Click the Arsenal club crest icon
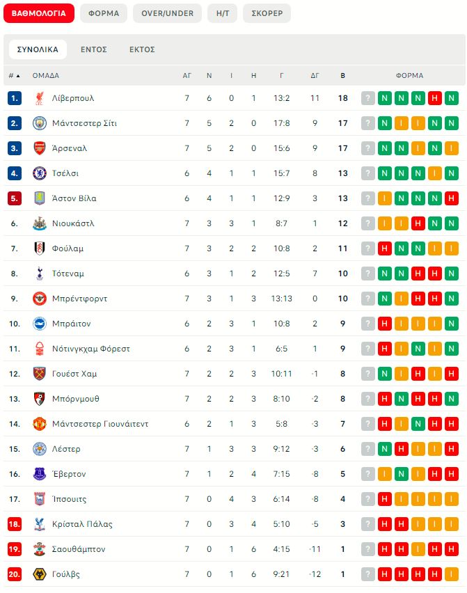This screenshot has height=593, width=467. coord(39,148)
